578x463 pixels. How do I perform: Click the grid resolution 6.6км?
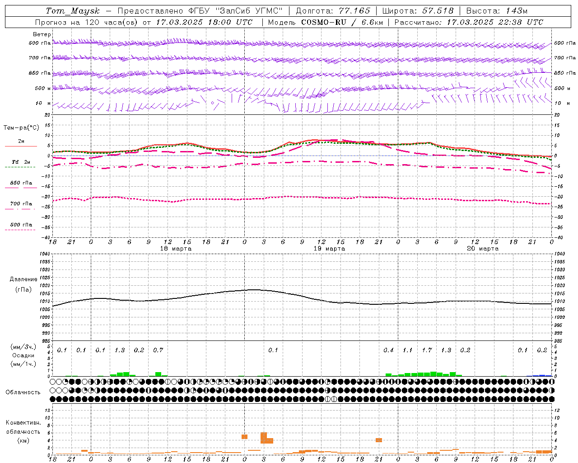click(372, 22)
